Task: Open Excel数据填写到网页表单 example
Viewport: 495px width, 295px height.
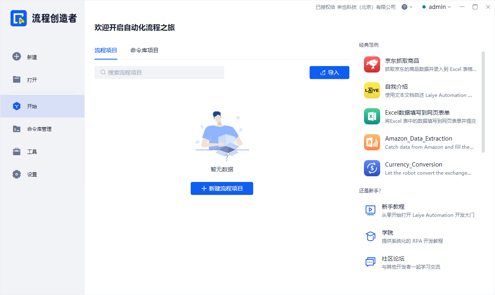Action: pyautogui.click(x=372, y=116)
